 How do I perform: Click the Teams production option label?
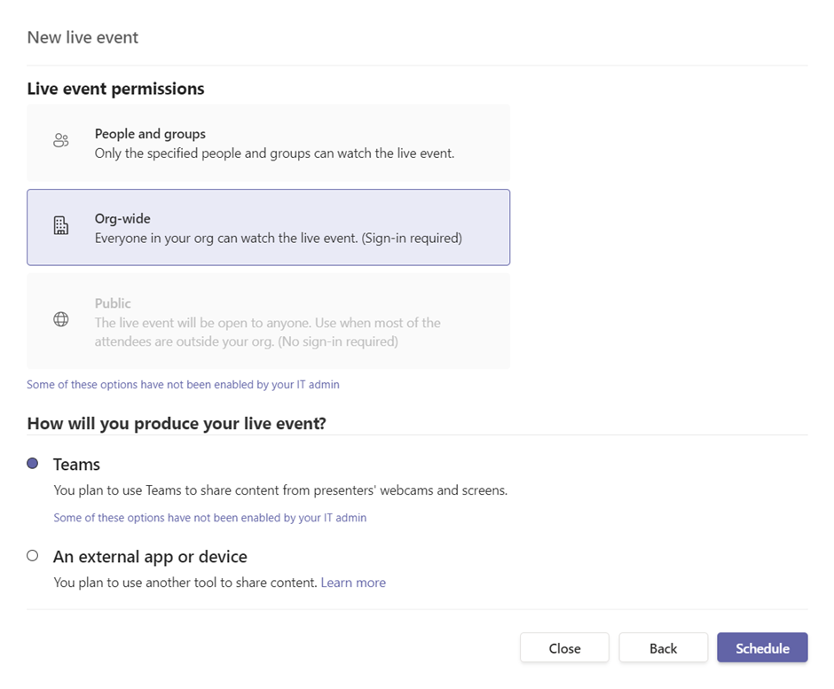76,464
